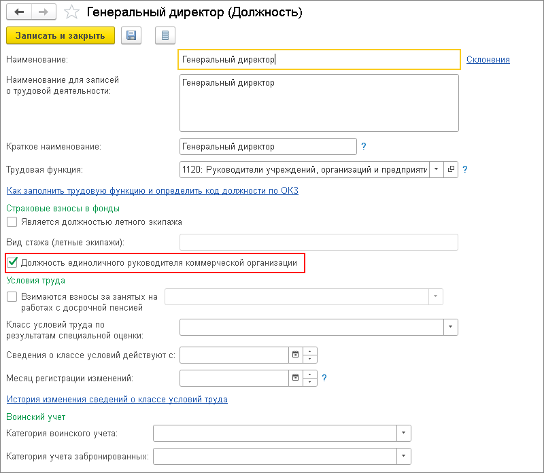Open calendar for Сведения о классе условий date
Image resolution: width=544 pixels, height=473 pixels.
point(295,355)
